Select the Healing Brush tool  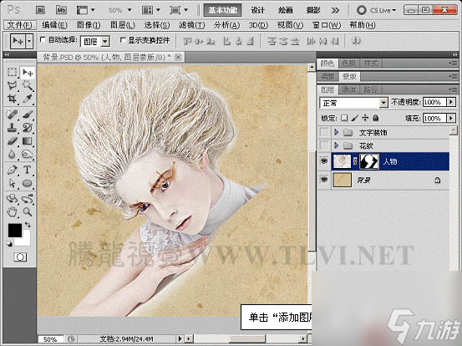click(x=12, y=114)
